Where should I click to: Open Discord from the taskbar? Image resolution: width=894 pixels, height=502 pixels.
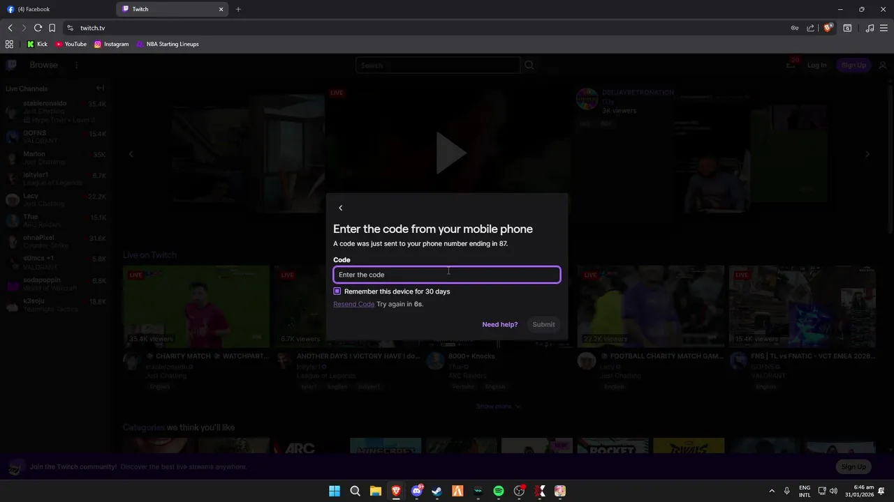point(417,491)
